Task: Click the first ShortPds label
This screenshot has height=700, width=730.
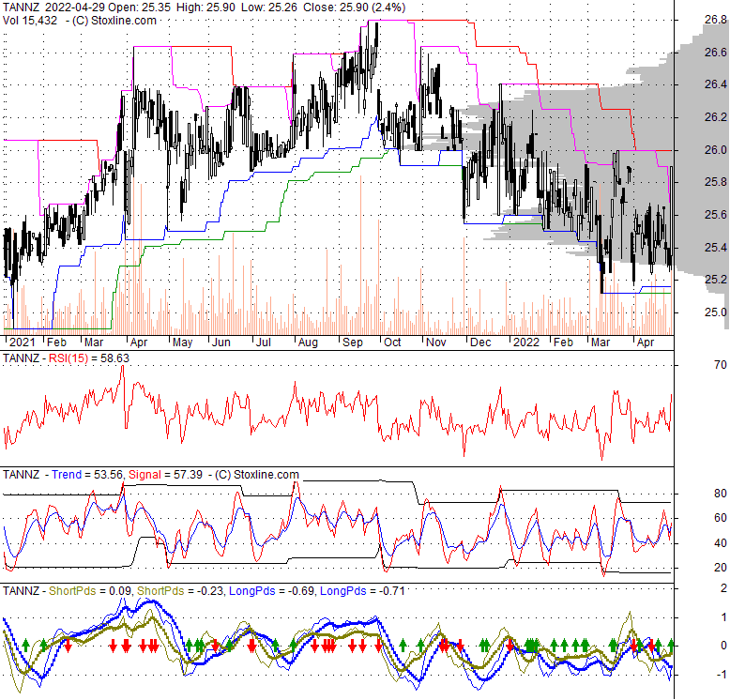Action: (72, 591)
